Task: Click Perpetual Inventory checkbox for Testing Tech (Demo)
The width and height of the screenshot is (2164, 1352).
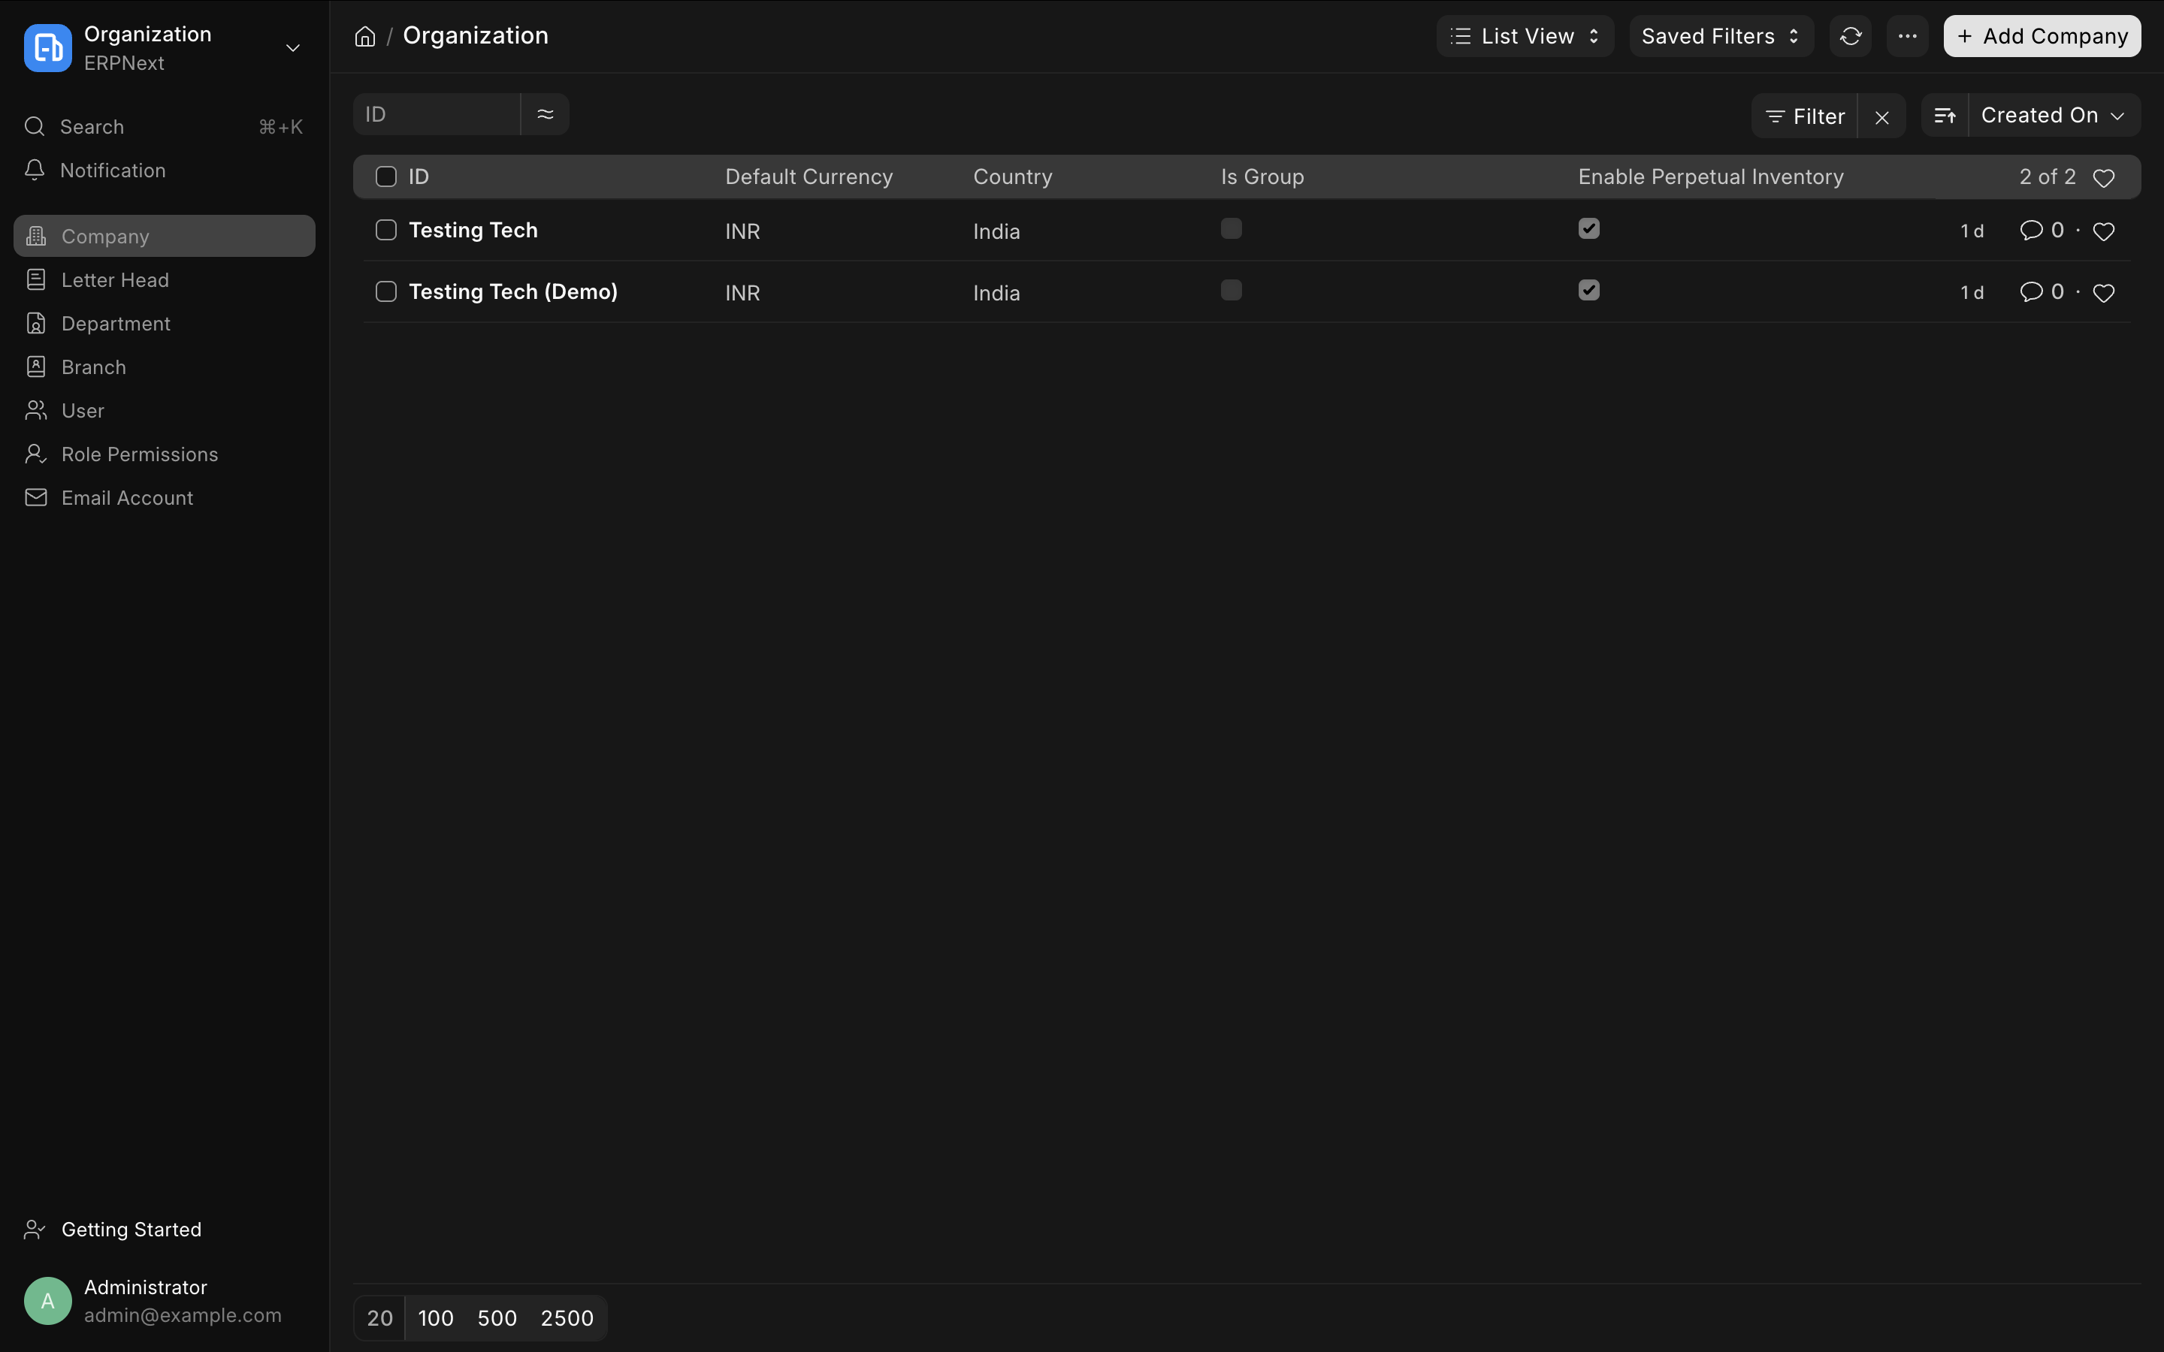Action: (x=1589, y=291)
